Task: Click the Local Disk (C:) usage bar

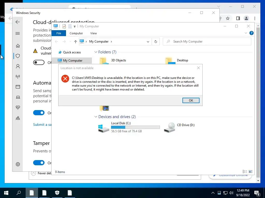Action: [x=135, y=127]
